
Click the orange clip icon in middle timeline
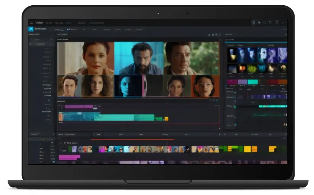[x=60, y=117]
